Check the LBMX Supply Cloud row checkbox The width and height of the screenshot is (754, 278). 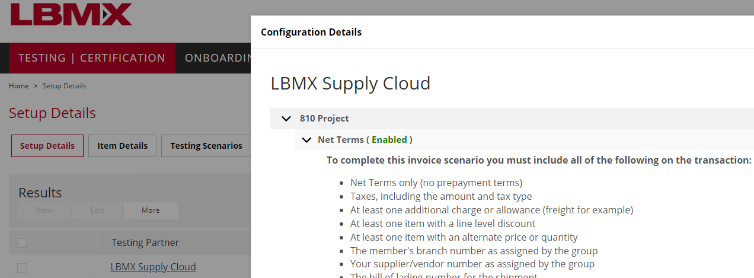22,267
